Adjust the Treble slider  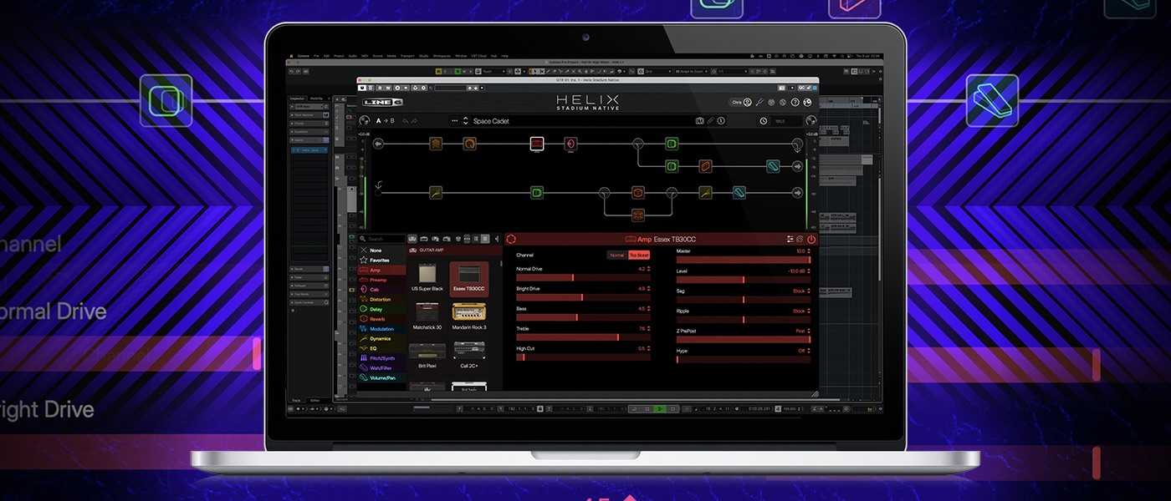pyautogui.click(x=583, y=337)
